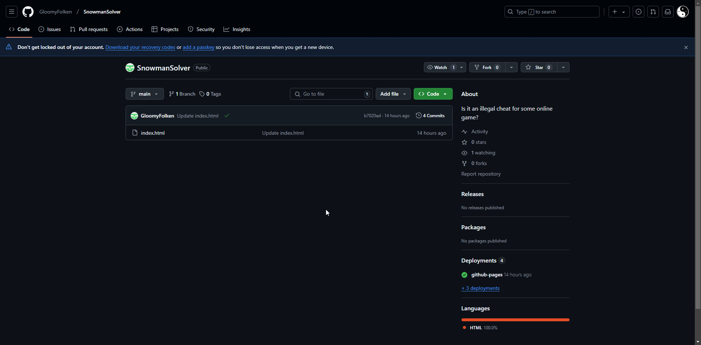The width and height of the screenshot is (701, 345).
Task: Open GloomyFolken owner breadcrumb link
Action: [55, 12]
